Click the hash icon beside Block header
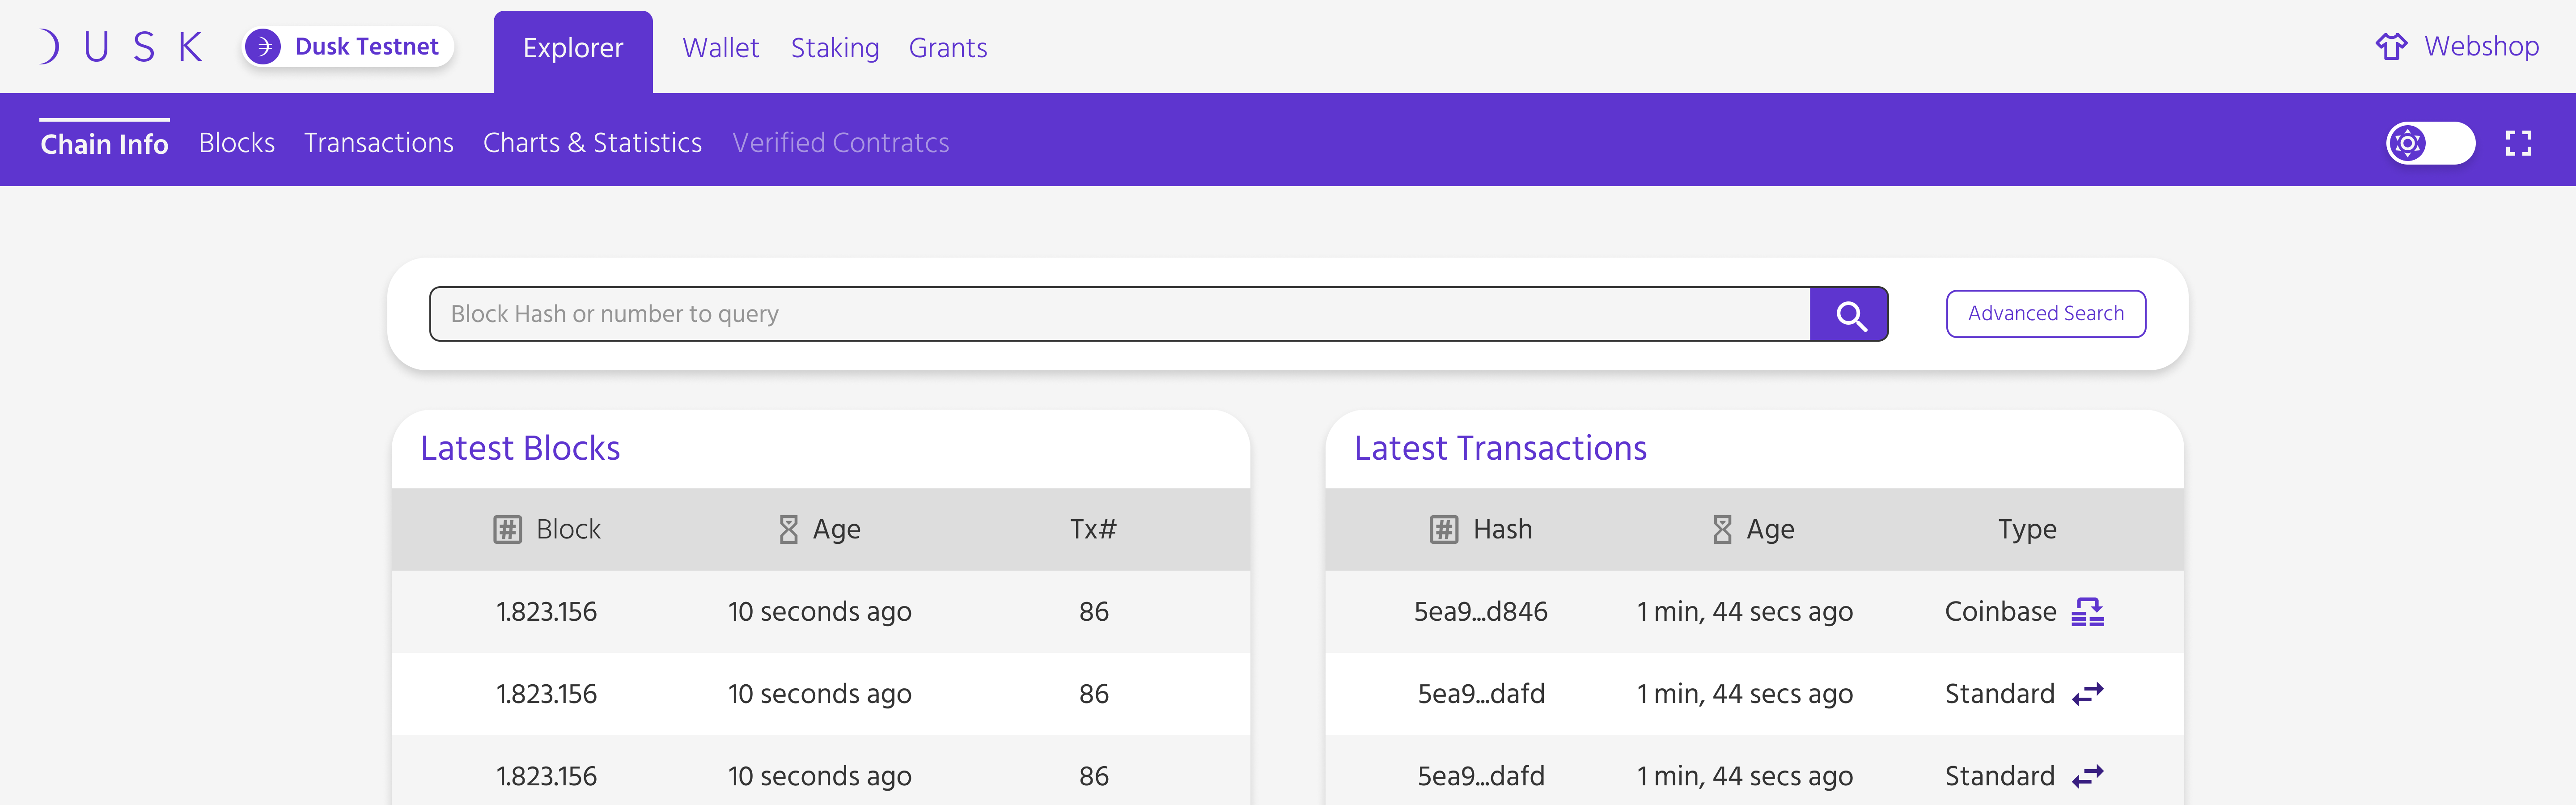This screenshot has height=805, width=2576. [507, 529]
